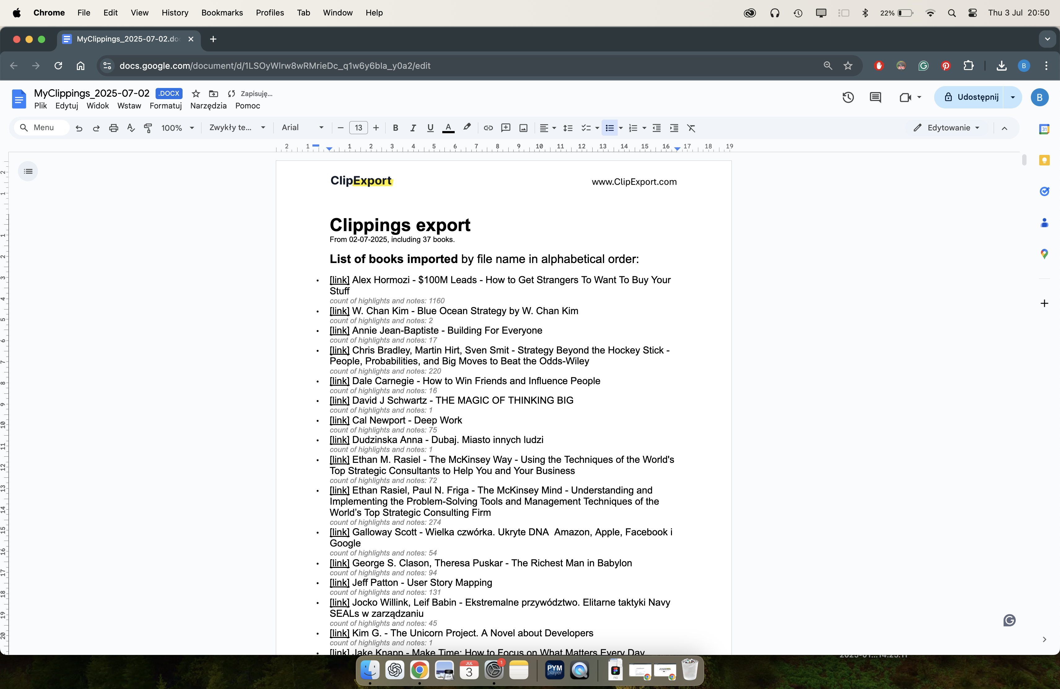Image resolution: width=1060 pixels, height=689 pixels.
Task: Expand the bulleted list style arrow
Action: 621,128
